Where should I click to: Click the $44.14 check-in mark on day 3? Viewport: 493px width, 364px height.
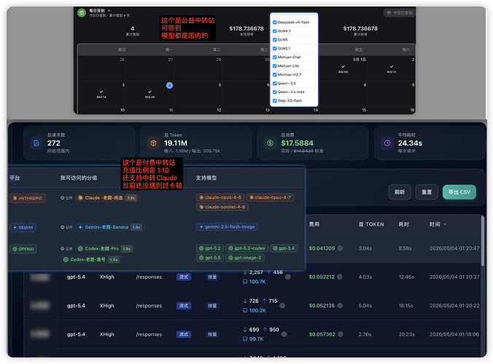(x=101, y=94)
